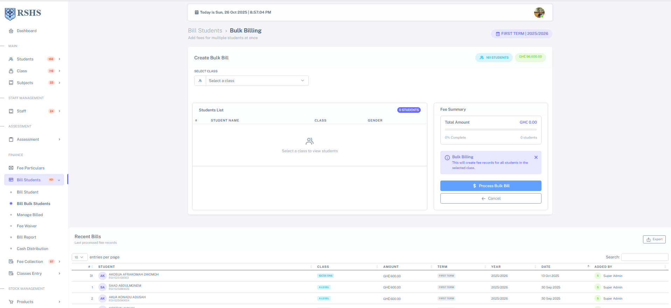Screen dimensions: 671x308
Task: Click the calendar icon beside today's date
Action: pyautogui.click(x=196, y=12)
